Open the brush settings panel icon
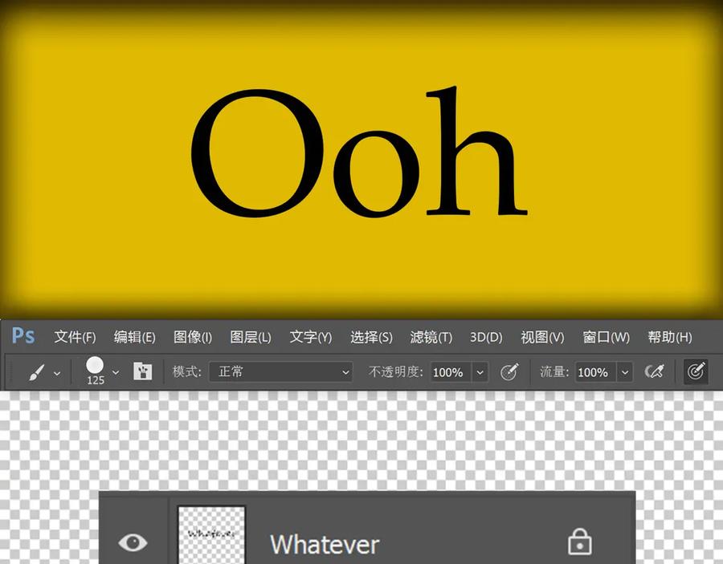This screenshot has width=723, height=564. [142, 371]
